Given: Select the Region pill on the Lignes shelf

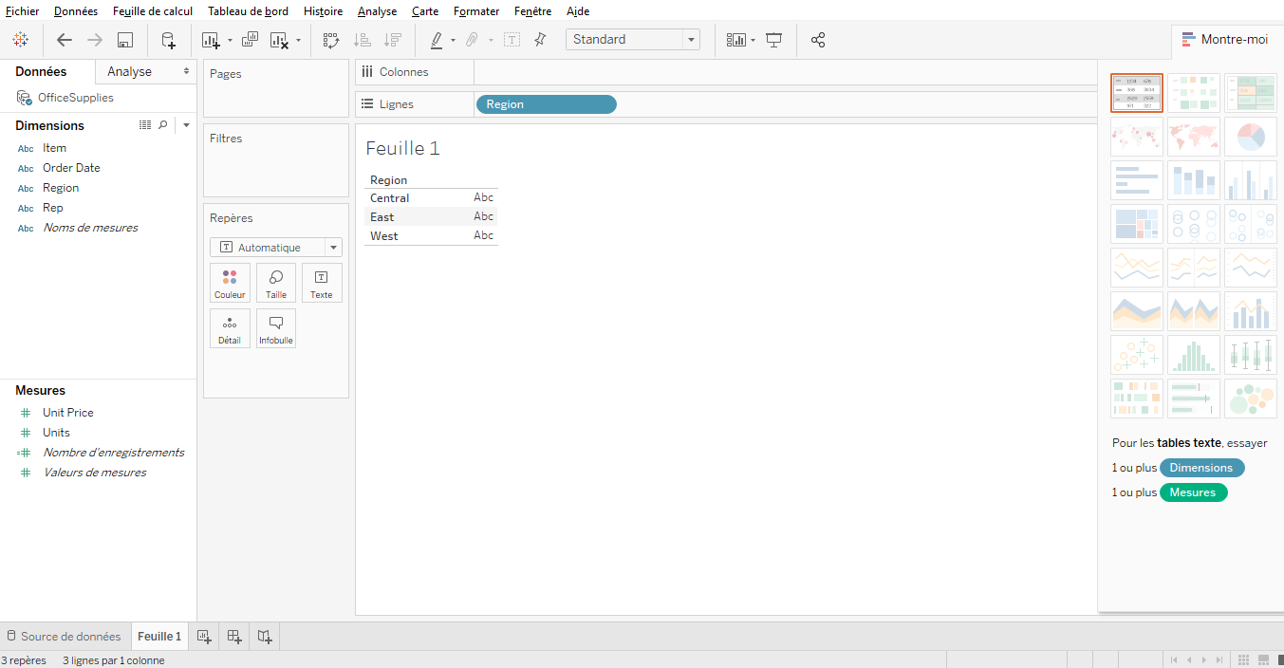Looking at the screenshot, I should (546, 103).
